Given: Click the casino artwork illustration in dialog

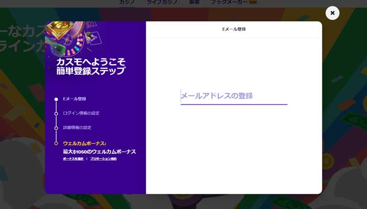Looking at the screenshot, I should click(74, 38).
